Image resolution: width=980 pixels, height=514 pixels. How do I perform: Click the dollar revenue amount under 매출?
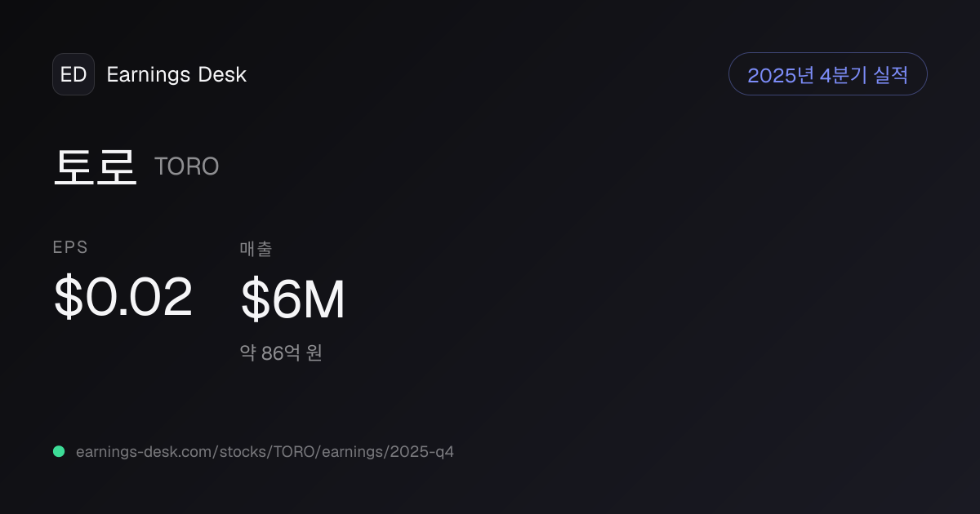click(x=293, y=299)
